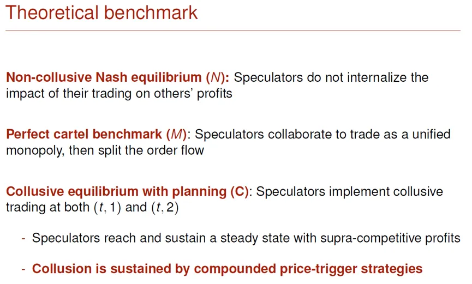Click the horizontal rule under the title
Viewport: 472px width, 284px height.
[233, 31]
